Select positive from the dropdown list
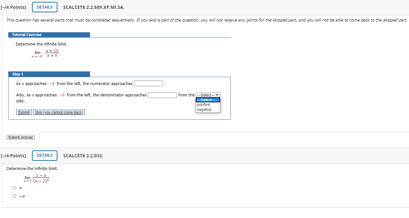Image resolution: width=409 pixels, height=218 pixels. click(208, 105)
